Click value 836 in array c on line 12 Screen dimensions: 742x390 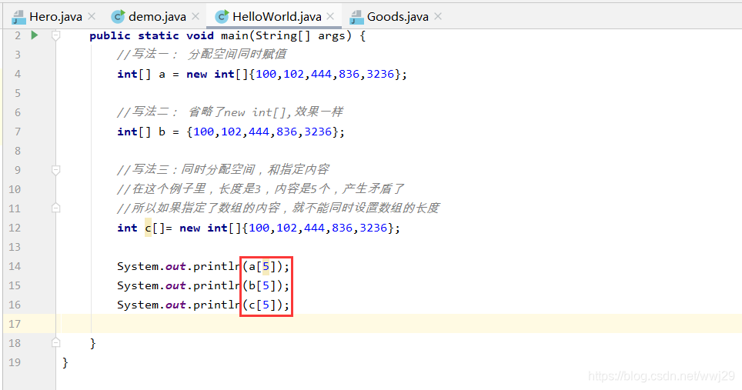pyautogui.click(x=342, y=228)
